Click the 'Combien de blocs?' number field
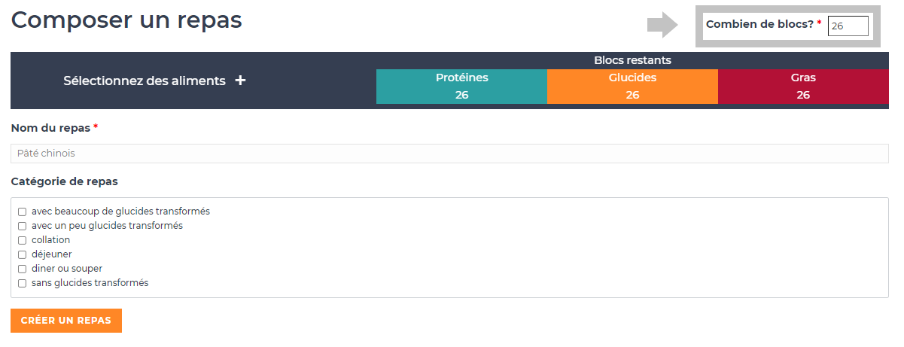Image resolution: width=904 pixels, height=347 pixels. pos(848,26)
